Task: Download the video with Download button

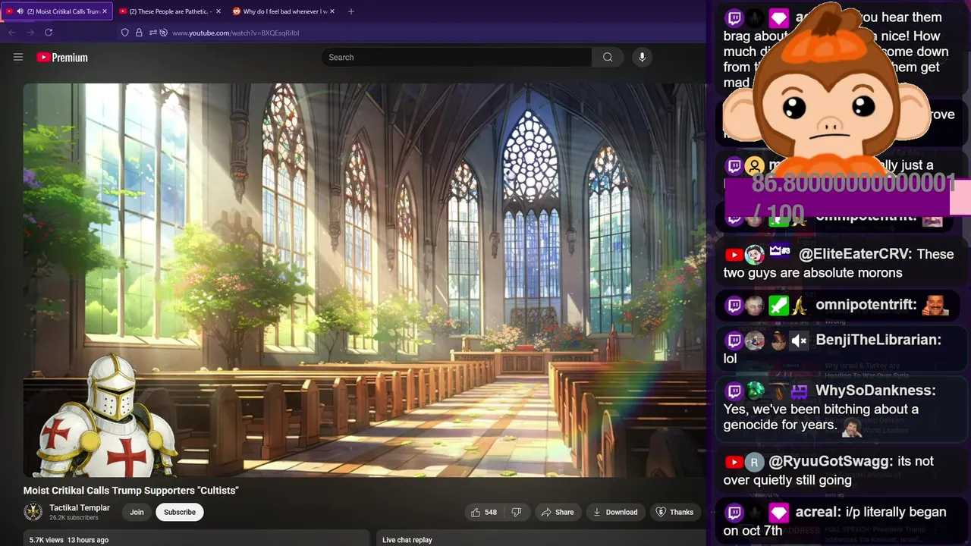Action: (x=615, y=512)
